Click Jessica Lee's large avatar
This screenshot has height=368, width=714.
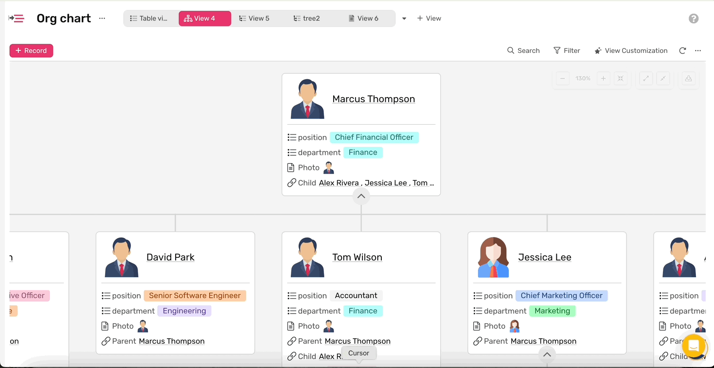click(493, 257)
